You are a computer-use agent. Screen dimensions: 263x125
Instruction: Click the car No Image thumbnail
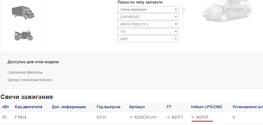click(x=227, y=11)
